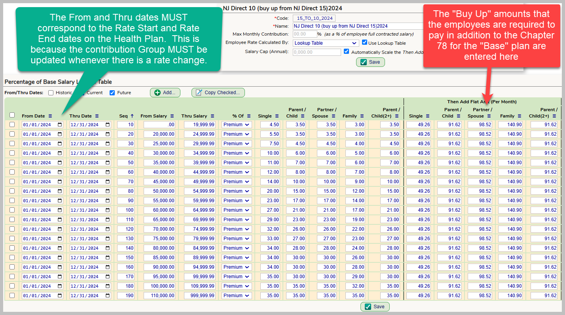Click Thru Salary field showing 999,999.99
The height and width of the screenshot is (315, 565).
coord(199,296)
